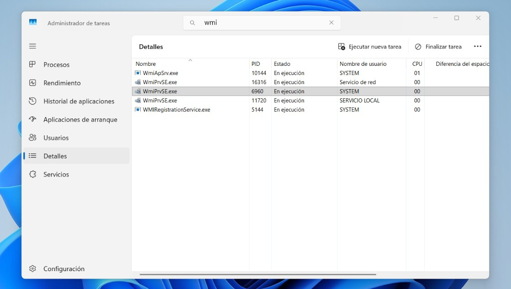Select the Detalles tab in sidebar
Viewport: 511px width, 289px height.
pos(76,156)
